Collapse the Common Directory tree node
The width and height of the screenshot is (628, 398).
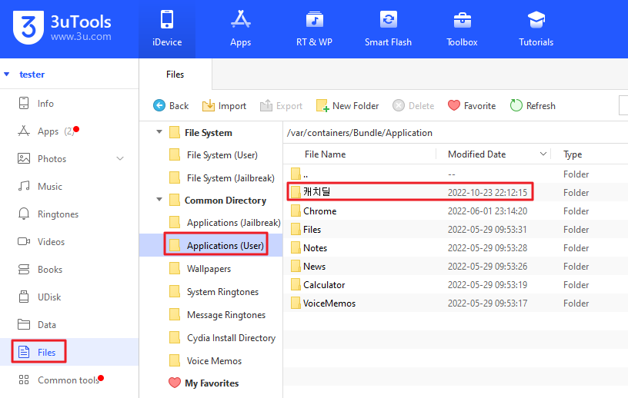pyautogui.click(x=159, y=199)
